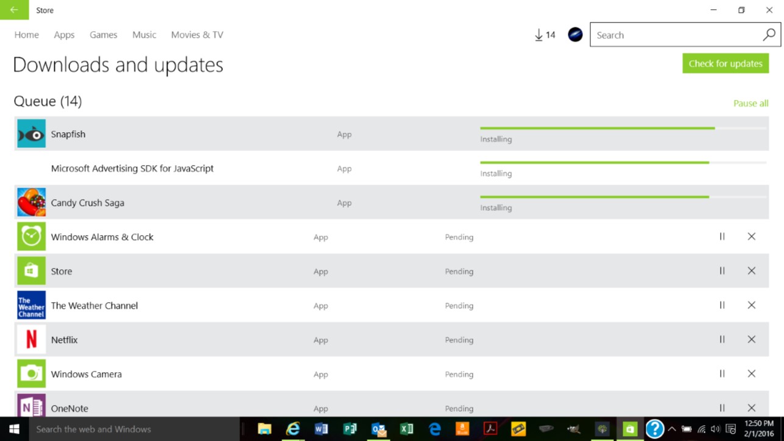
Task: Open the blue help question mark icon
Action: [655, 429]
